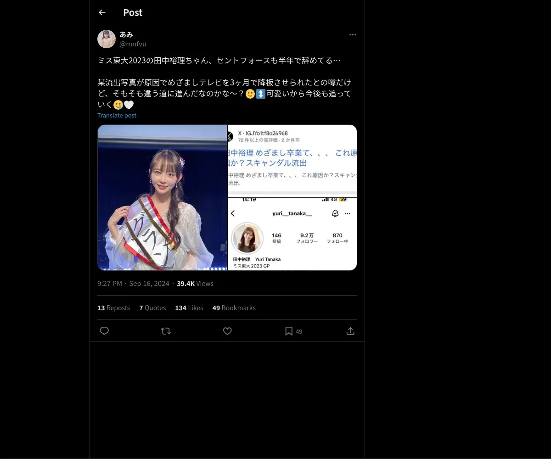The image size is (551, 459).
Task: Repost using the retweet arrows icon
Action: click(x=166, y=331)
